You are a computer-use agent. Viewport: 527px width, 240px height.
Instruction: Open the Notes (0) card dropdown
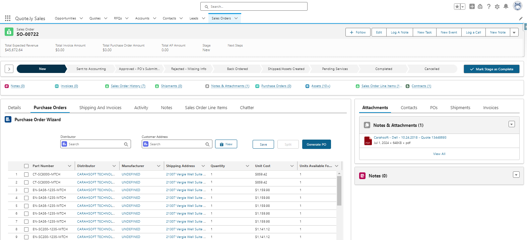click(x=516, y=175)
